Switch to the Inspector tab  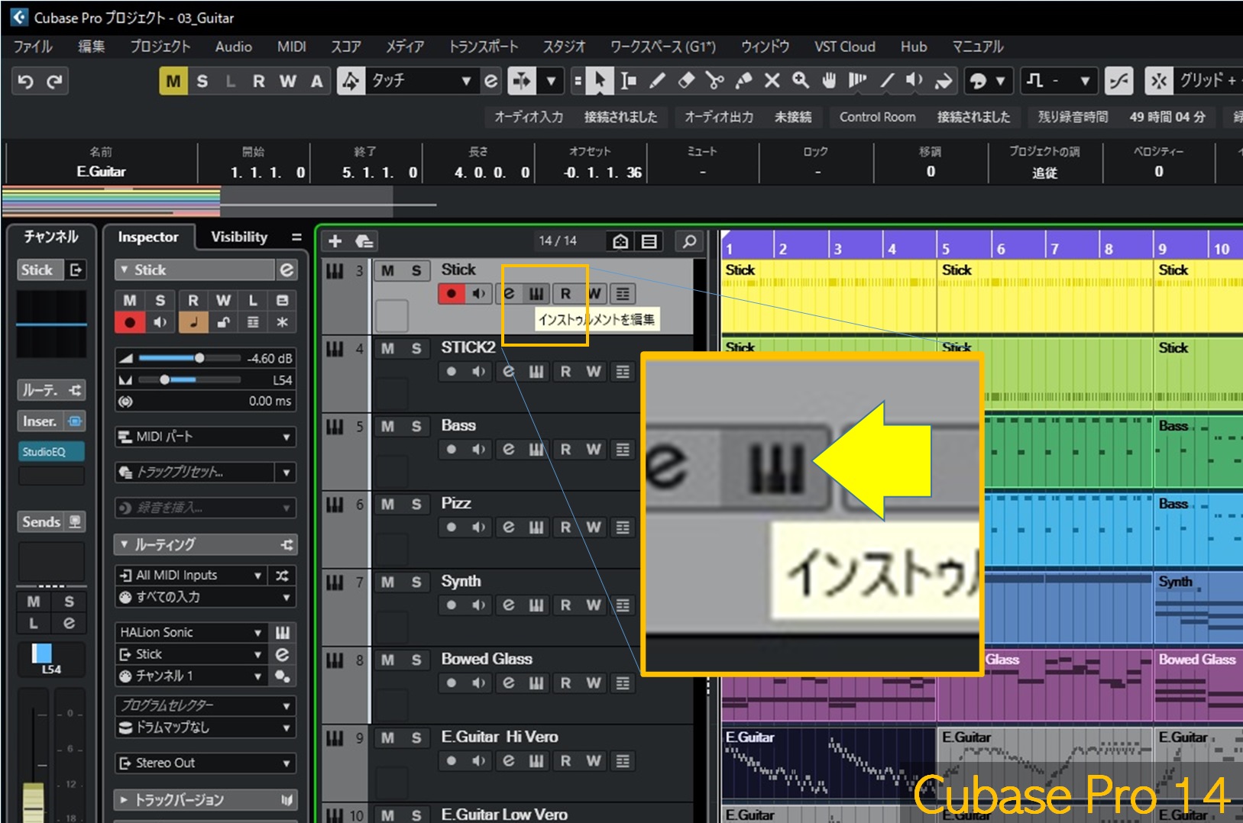[147, 237]
